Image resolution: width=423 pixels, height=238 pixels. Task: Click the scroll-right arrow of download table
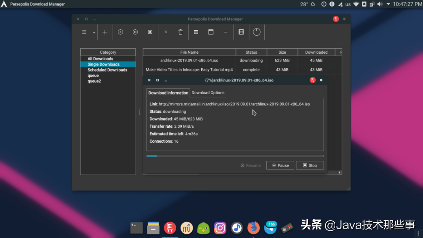tap(340, 173)
